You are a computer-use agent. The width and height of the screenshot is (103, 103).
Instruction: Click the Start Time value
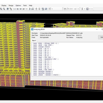pyautogui.click(x=46, y=35)
